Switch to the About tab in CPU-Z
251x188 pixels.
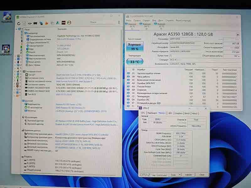pyautogui.click(x=195, y=113)
